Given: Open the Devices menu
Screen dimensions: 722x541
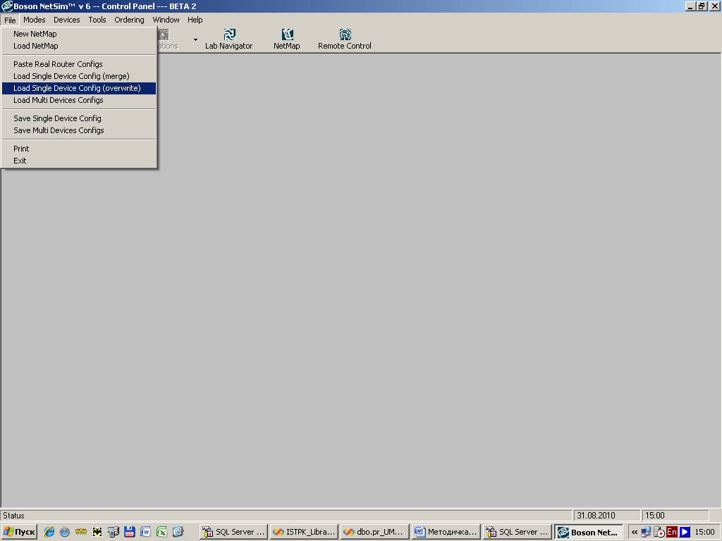Looking at the screenshot, I should 67,20.
